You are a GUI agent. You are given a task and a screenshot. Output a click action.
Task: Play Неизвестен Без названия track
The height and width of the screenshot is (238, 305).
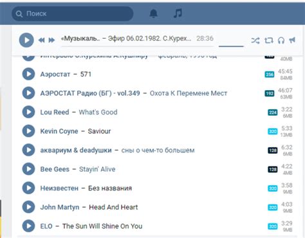[28, 188]
